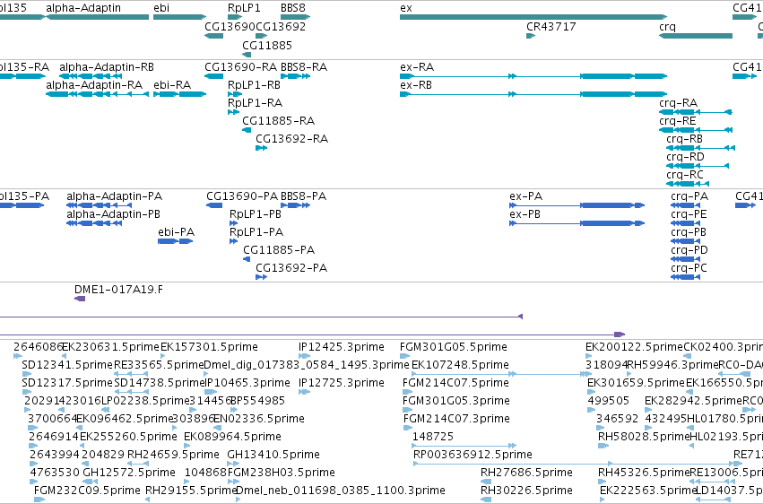Select the alpha-Adaptin-RB transcript label
763x504 pixels.
click(107, 67)
